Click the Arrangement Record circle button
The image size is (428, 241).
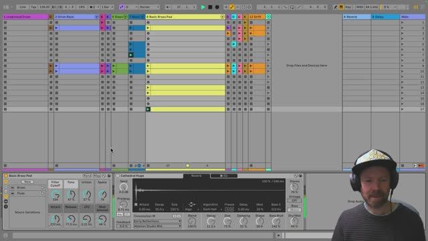click(x=217, y=7)
